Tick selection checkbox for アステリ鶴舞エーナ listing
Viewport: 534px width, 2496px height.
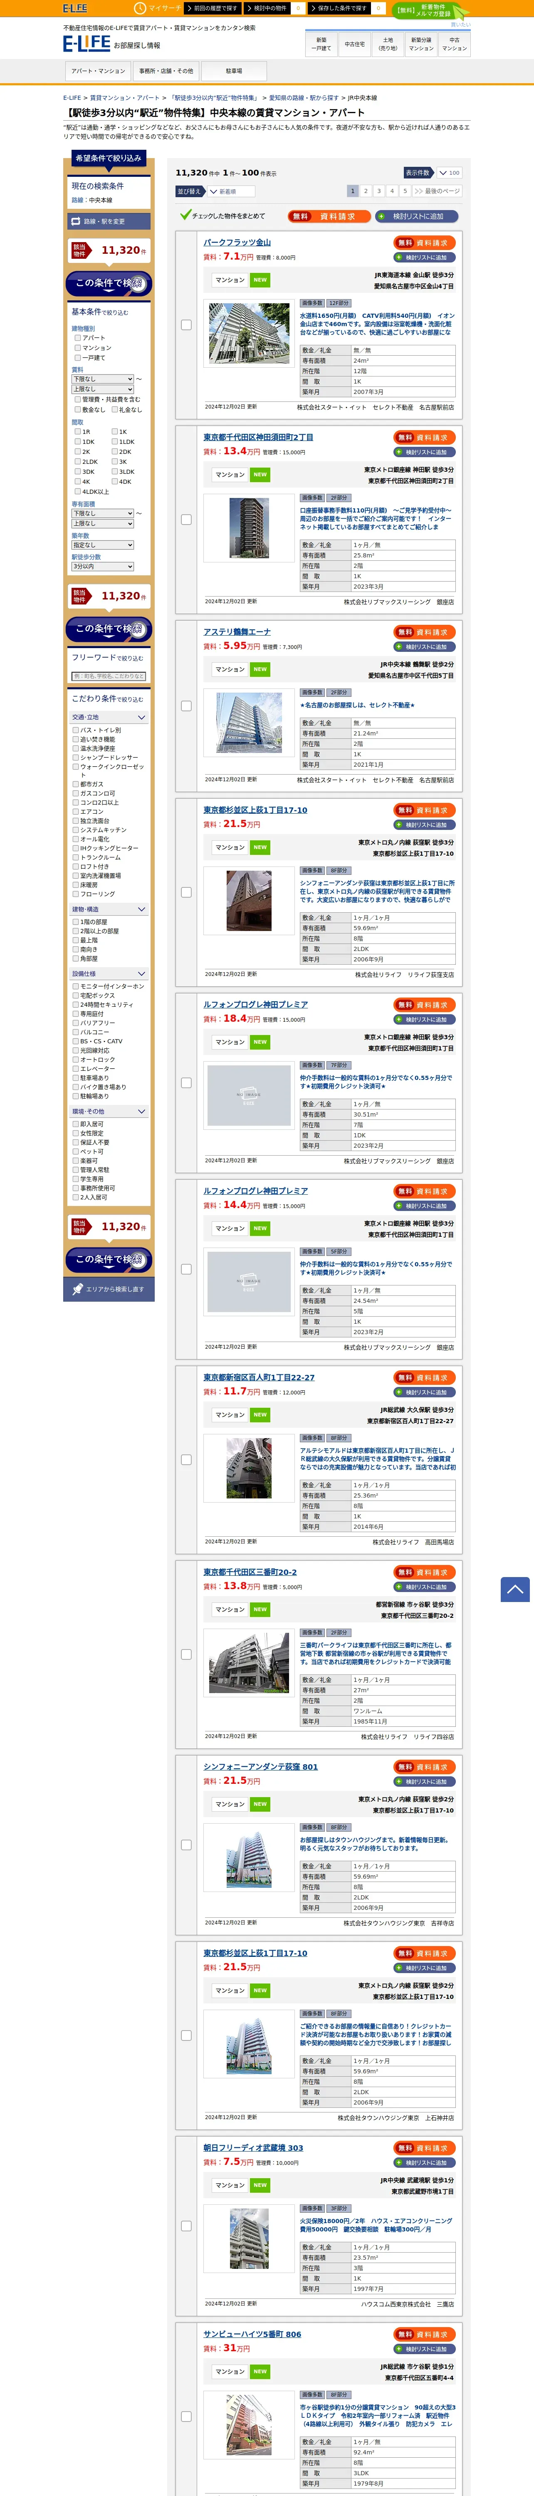[x=186, y=706]
